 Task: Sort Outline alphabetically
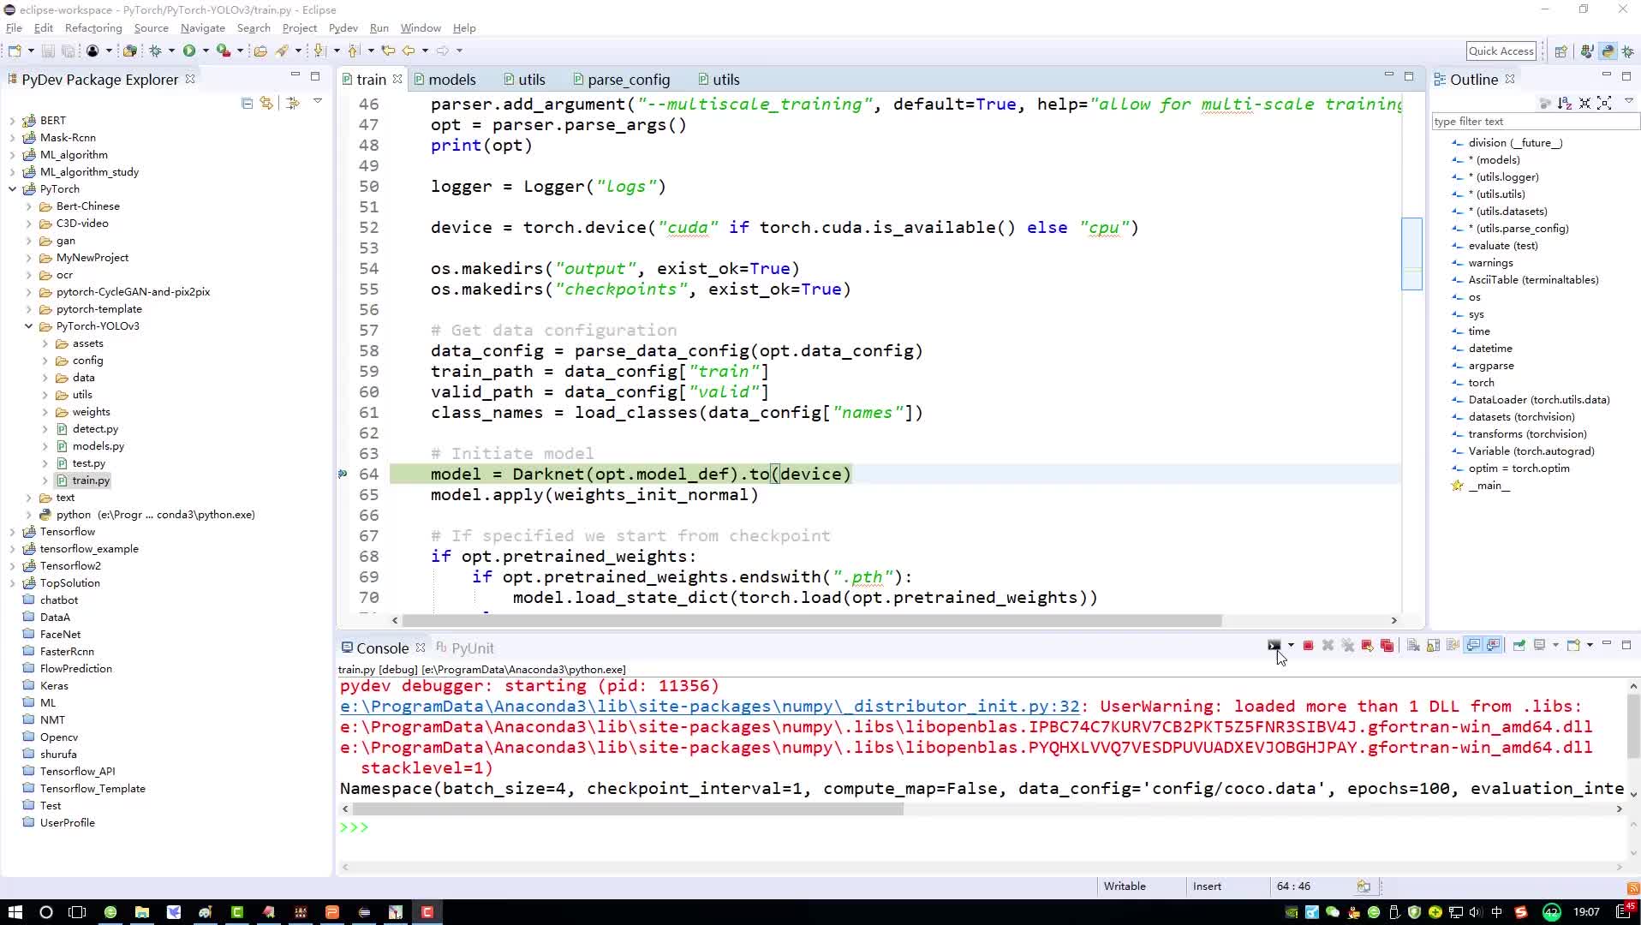tap(1565, 103)
